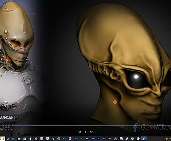The height and width of the screenshot is (141, 171).
Task: Skip forward thirty seconds in the video
Action: tap(91, 132)
